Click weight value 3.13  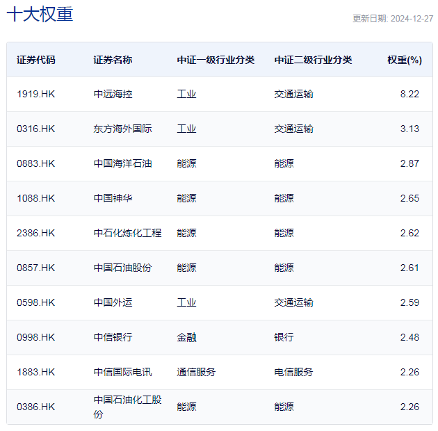pyautogui.click(x=409, y=129)
